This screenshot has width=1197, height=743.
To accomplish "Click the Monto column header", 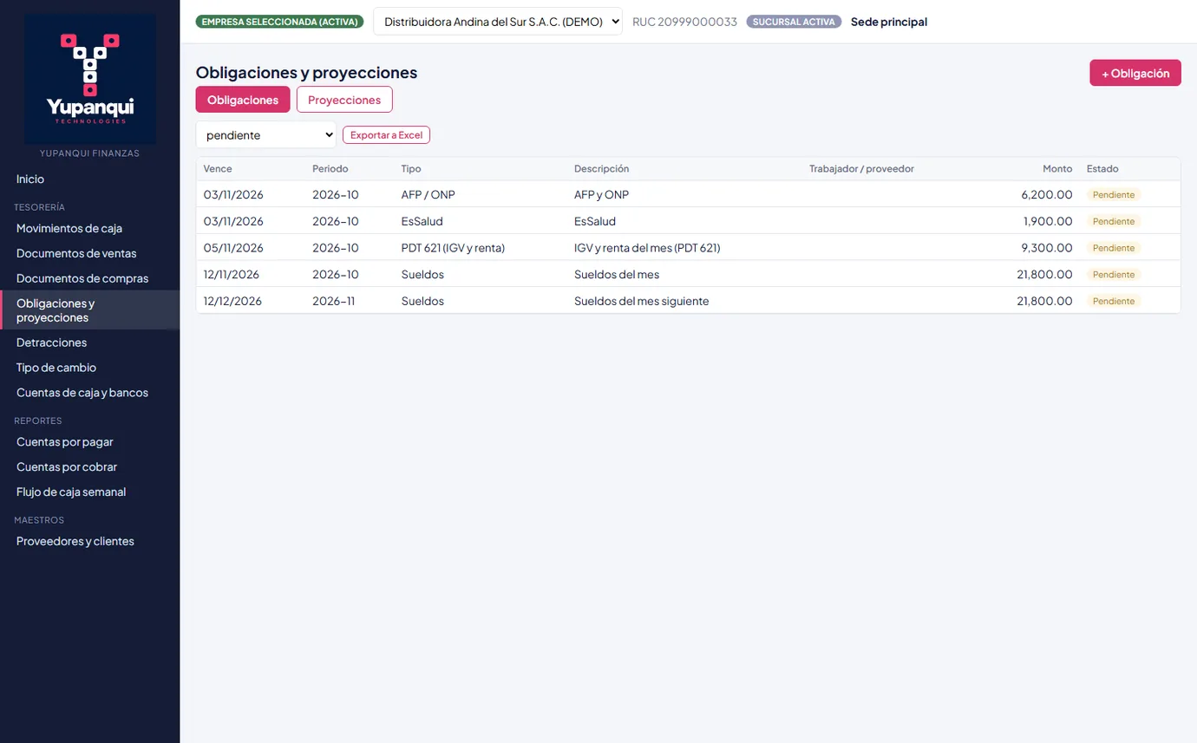I will [x=1057, y=169].
